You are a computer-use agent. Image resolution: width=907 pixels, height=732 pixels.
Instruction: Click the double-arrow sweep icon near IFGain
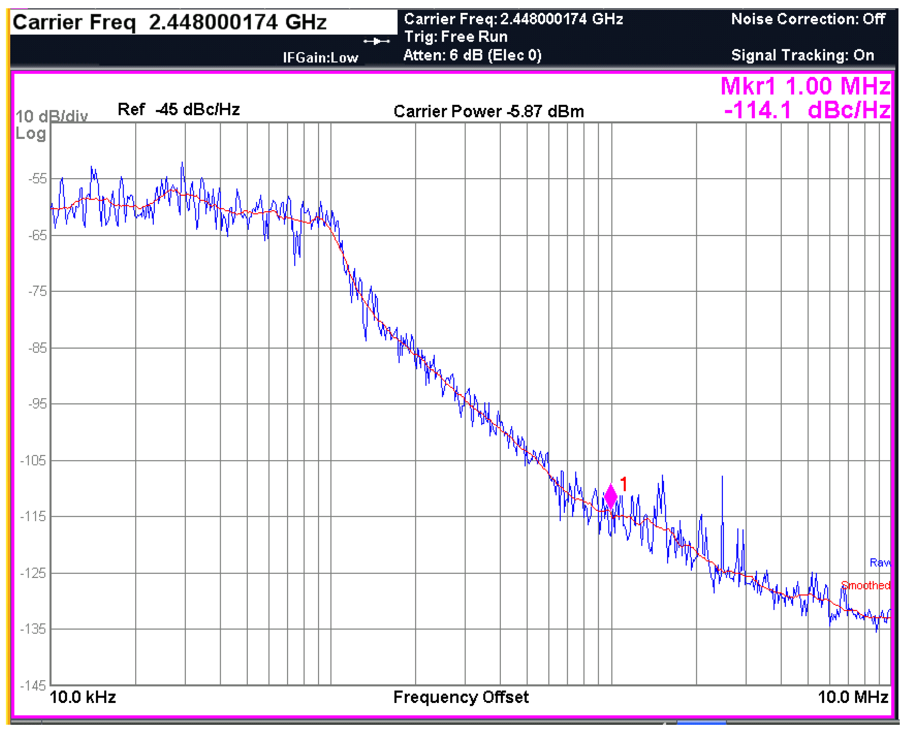tap(376, 41)
